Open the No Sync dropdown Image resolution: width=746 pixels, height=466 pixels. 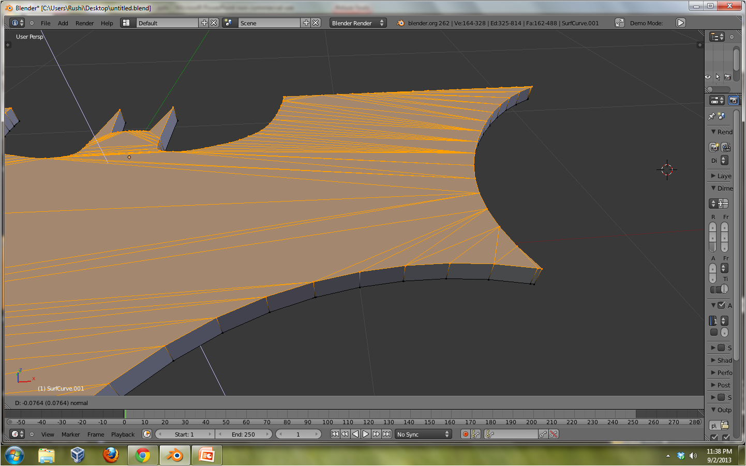tap(424, 434)
